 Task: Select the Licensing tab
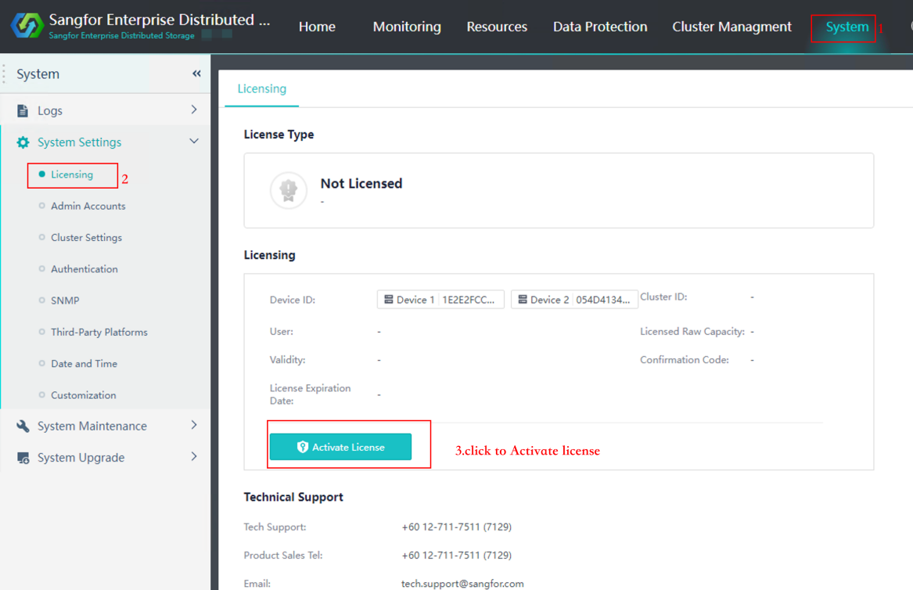click(x=261, y=88)
